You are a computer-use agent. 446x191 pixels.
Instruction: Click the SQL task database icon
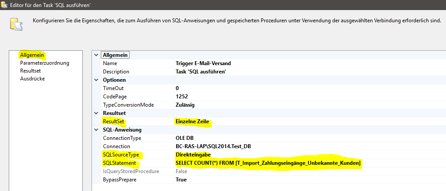[15, 25]
